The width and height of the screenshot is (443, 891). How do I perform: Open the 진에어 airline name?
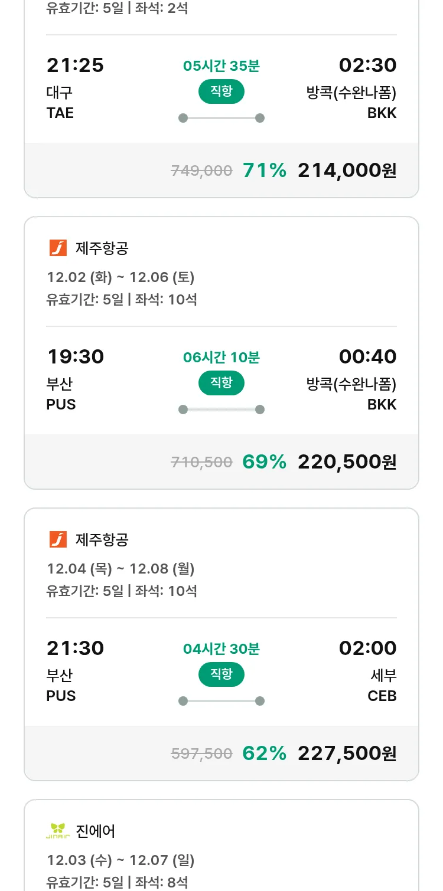tap(96, 831)
